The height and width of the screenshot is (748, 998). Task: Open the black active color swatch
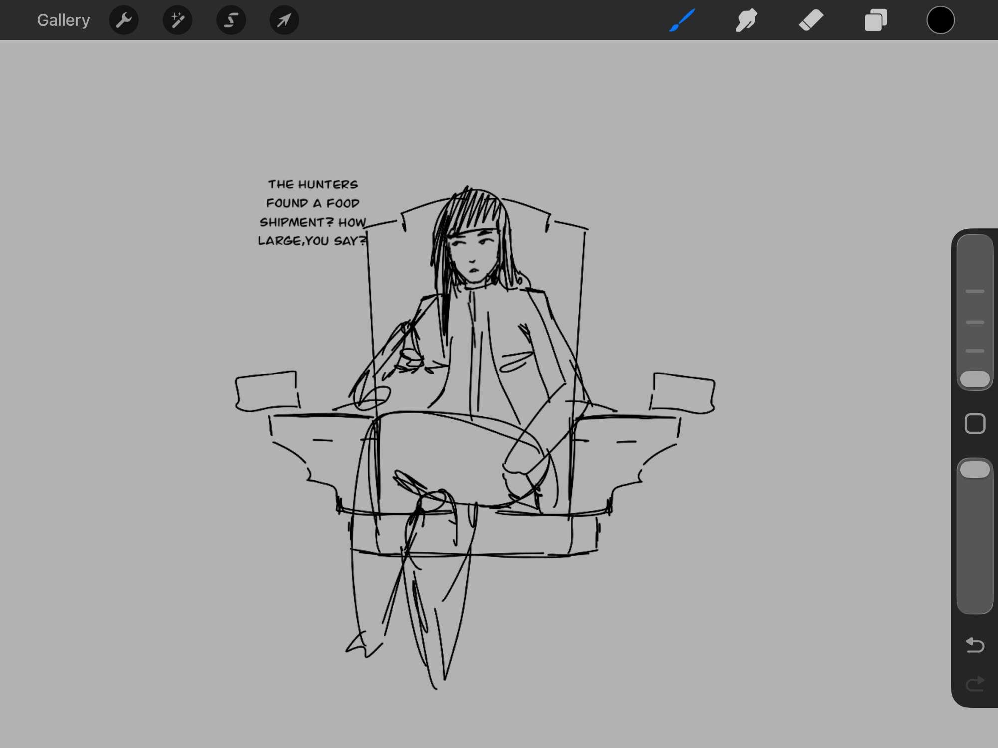tap(940, 20)
